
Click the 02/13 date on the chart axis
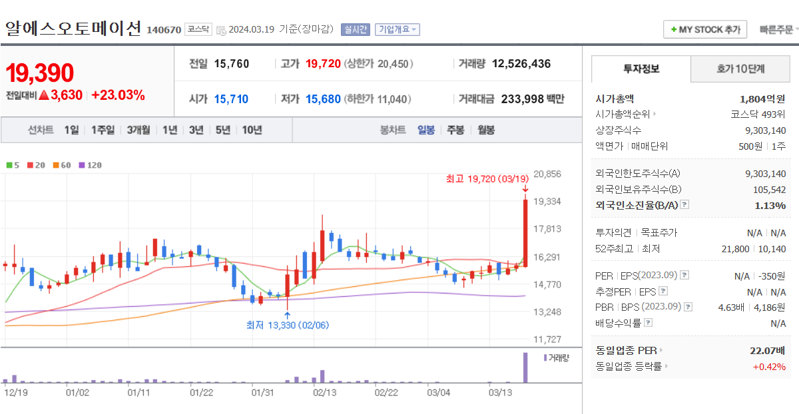(x=324, y=392)
